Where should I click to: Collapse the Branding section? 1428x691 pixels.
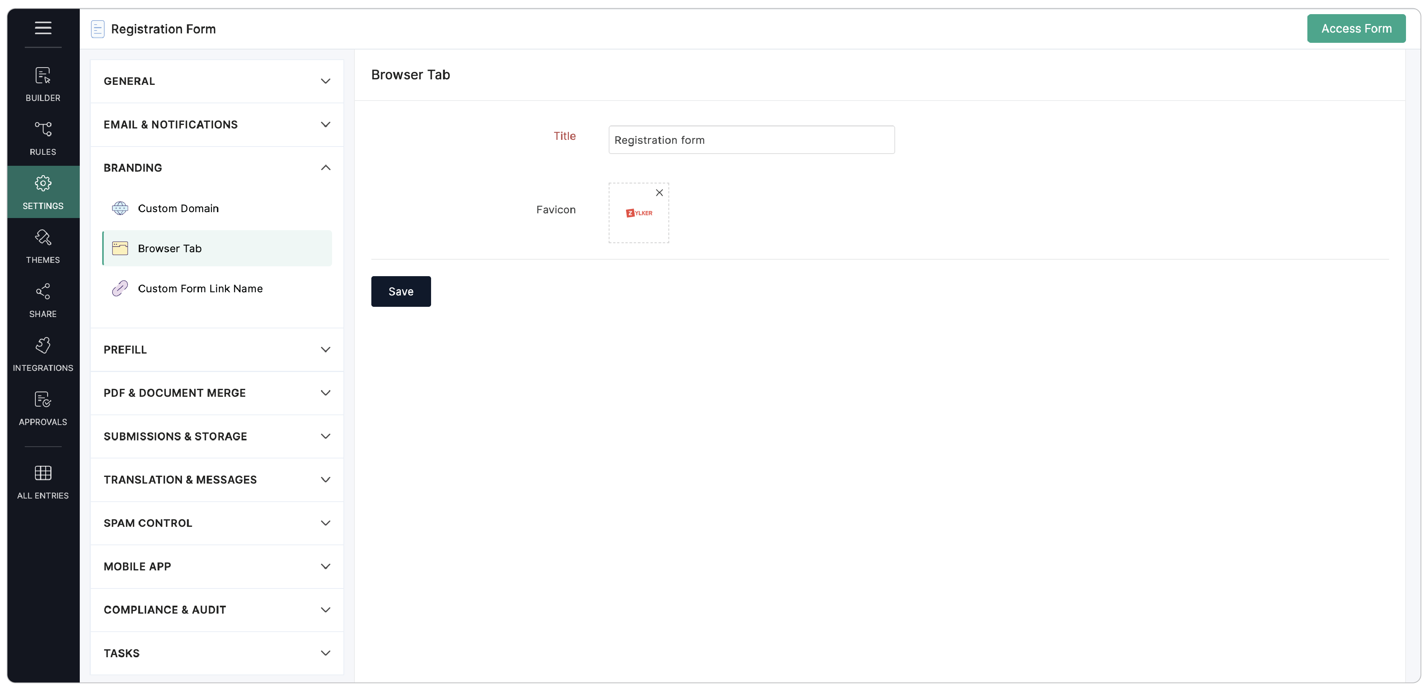pyautogui.click(x=216, y=168)
